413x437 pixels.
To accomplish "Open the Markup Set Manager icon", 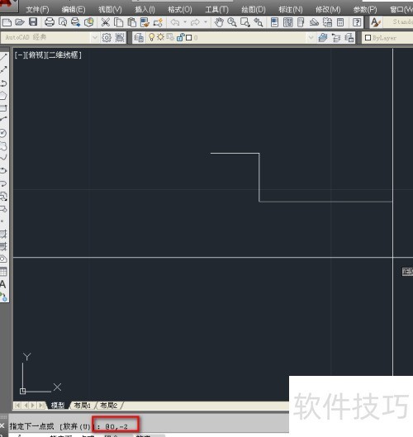I will tap(327, 22).
